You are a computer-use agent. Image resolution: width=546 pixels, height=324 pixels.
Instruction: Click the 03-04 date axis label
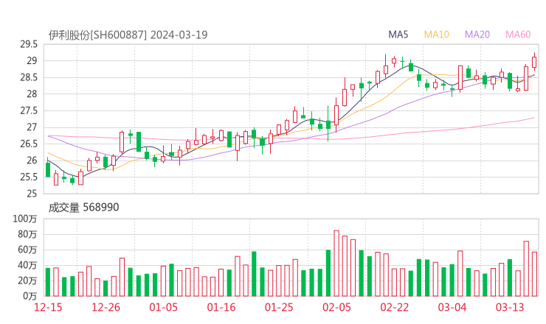pos(452,307)
